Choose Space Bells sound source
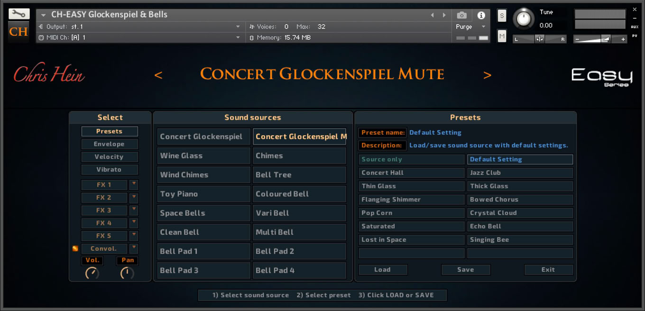Viewport: 645px width, 311px height. coord(203,213)
